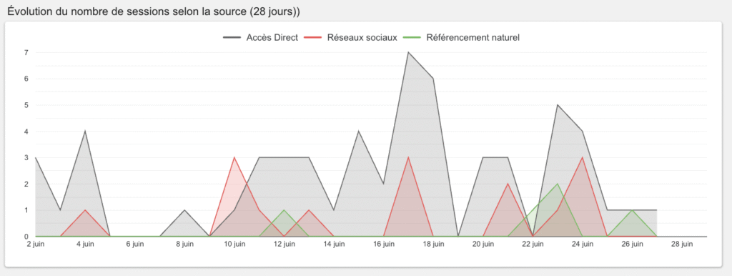This screenshot has width=732, height=276.
Task: Click the y-axis value 7
Action: coord(26,52)
